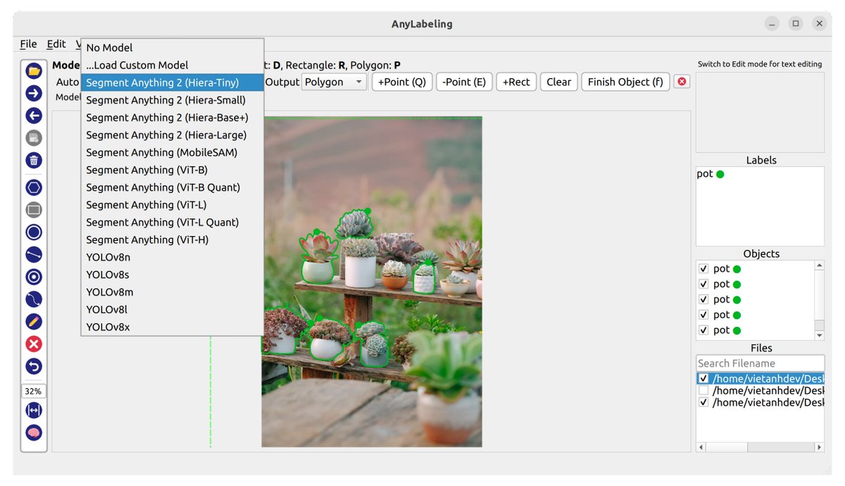
Task: Select the linestrip curve tool
Action: [x=34, y=299]
